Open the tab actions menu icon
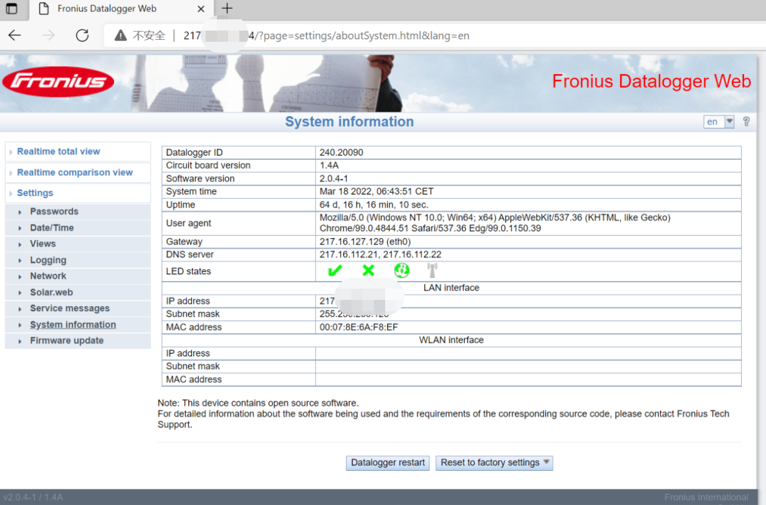The image size is (766, 505). point(11,9)
